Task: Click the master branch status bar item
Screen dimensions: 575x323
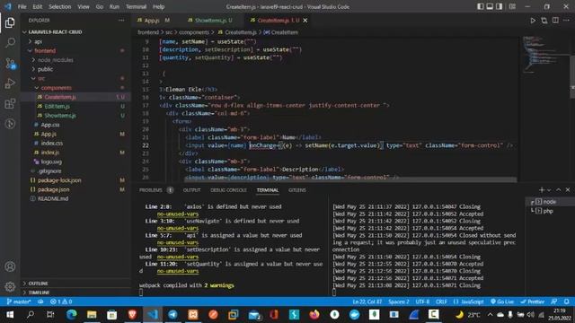Action: 19,301
